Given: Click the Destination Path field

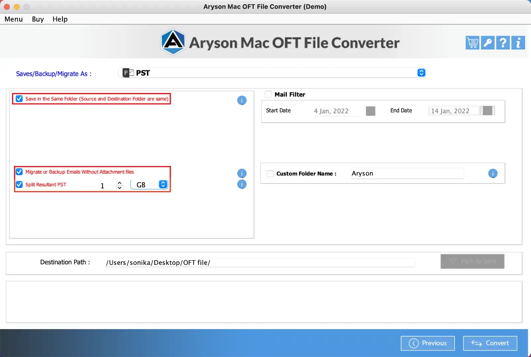Looking at the screenshot, I should [260, 263].
